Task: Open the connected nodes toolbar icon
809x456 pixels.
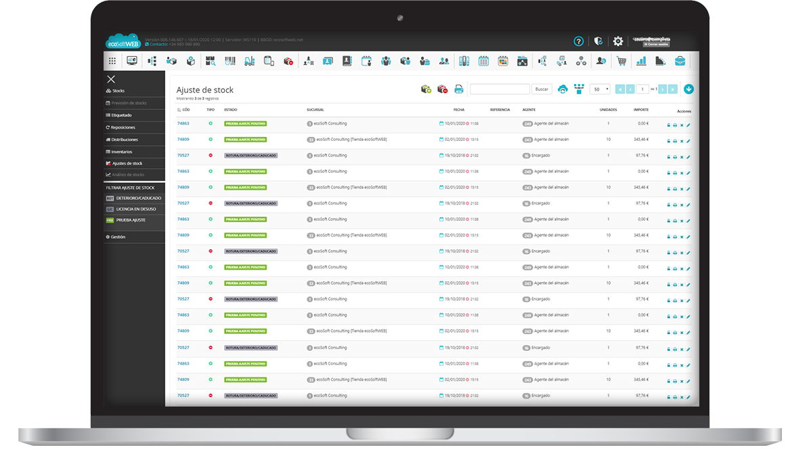Action: [581, 61]
